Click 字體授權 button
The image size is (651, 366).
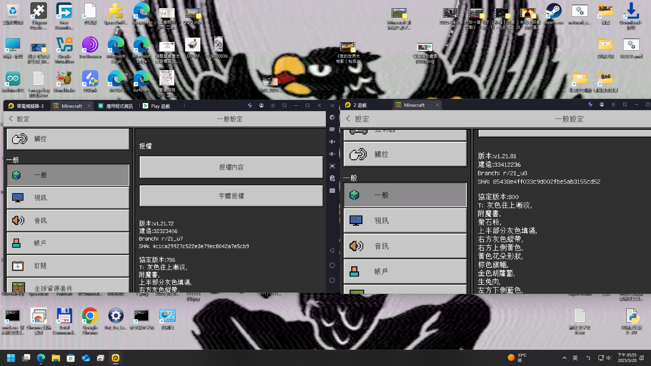click(x=231, y=196)
